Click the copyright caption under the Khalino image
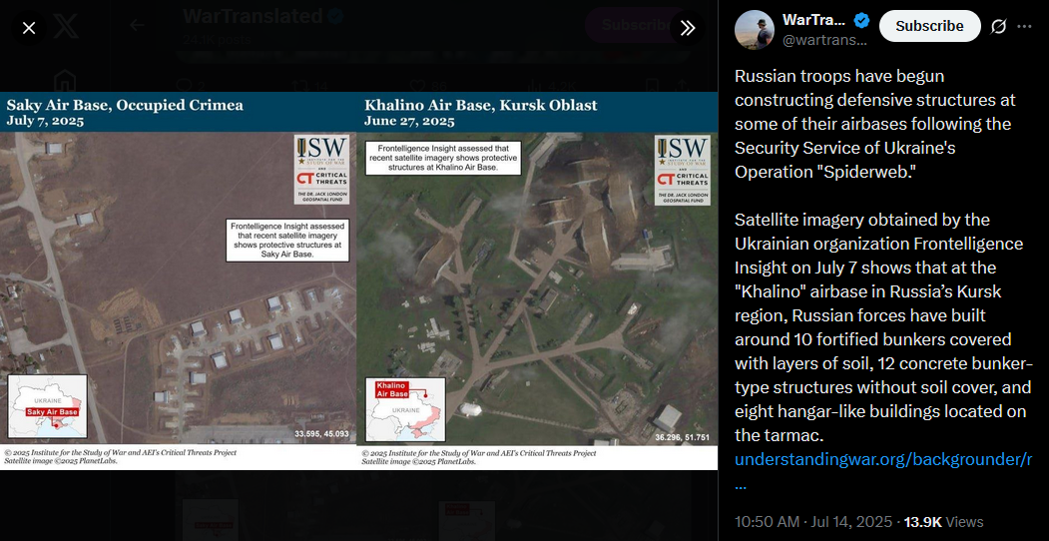Screen dimensions: 1049x541 pyautogui.click(x=479, y=457)
